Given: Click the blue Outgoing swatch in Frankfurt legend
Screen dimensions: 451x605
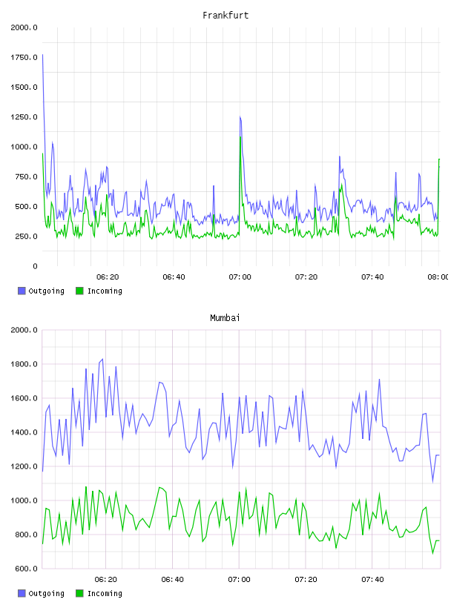Looking at the screenshot, I should 22,291.
